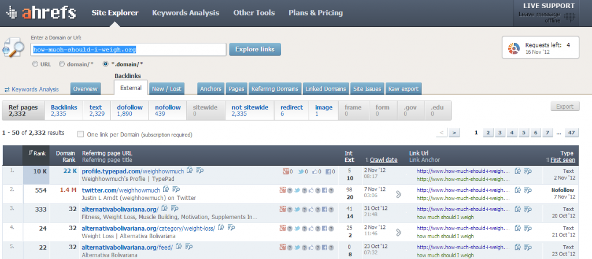
Task: Select the *.domain/* radio option
Action: [x=106, y=64]
